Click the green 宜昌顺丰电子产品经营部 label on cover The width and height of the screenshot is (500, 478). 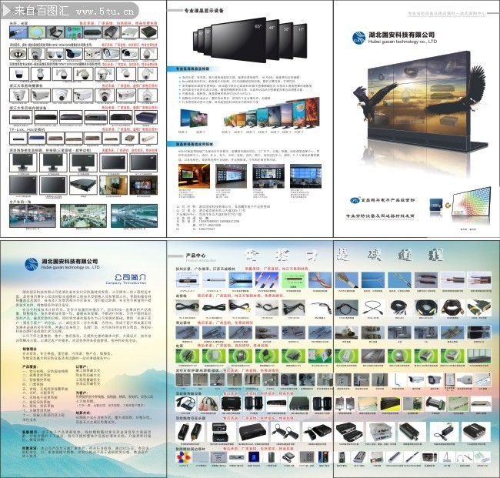[383, 199]
